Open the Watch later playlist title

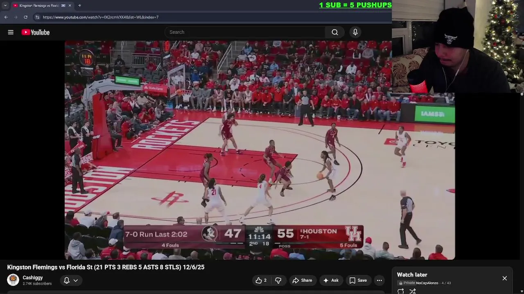[x=412, y=275]
